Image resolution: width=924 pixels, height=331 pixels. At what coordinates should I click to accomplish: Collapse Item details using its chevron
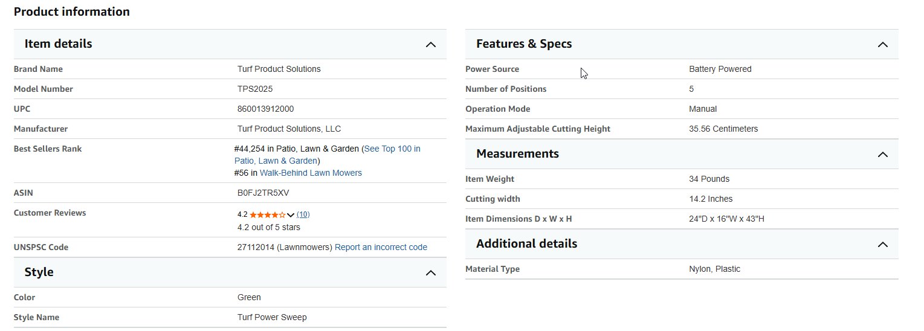(x=430, y=45)
